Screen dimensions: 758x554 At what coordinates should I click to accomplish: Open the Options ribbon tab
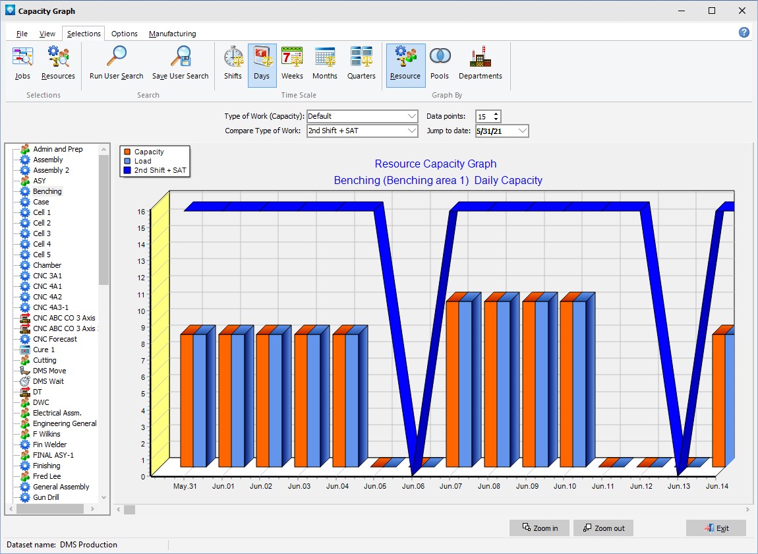(x=124, y=34)
